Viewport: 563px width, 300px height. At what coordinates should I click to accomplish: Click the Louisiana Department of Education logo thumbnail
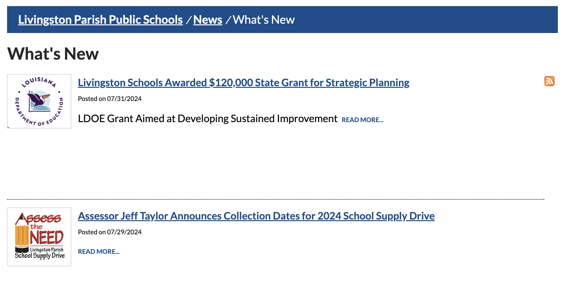39,101
